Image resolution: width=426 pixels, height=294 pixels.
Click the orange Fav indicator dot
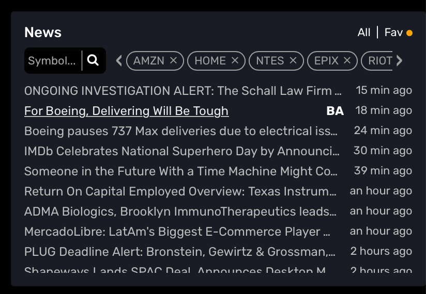click(x=409, y=33)
